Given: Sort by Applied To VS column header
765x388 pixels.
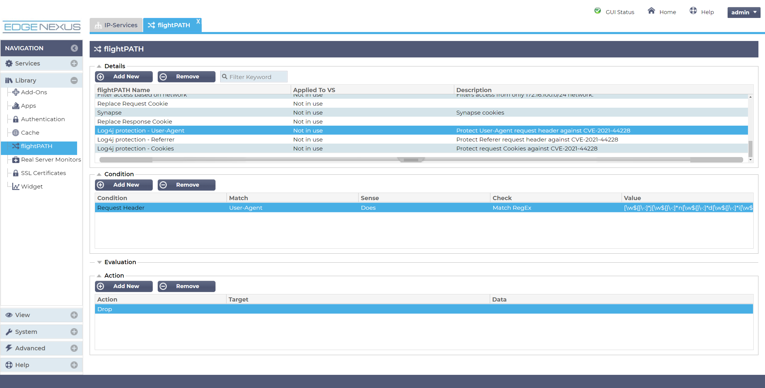Looking at the screenshot, I should point(372,90).
